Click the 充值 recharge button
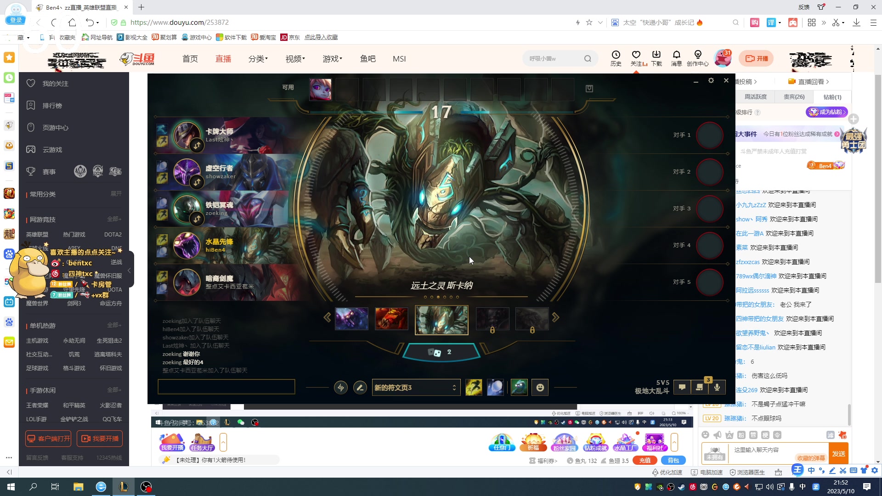Image resolution: width=882 pixels, height=496 pixels. point(645,460)
